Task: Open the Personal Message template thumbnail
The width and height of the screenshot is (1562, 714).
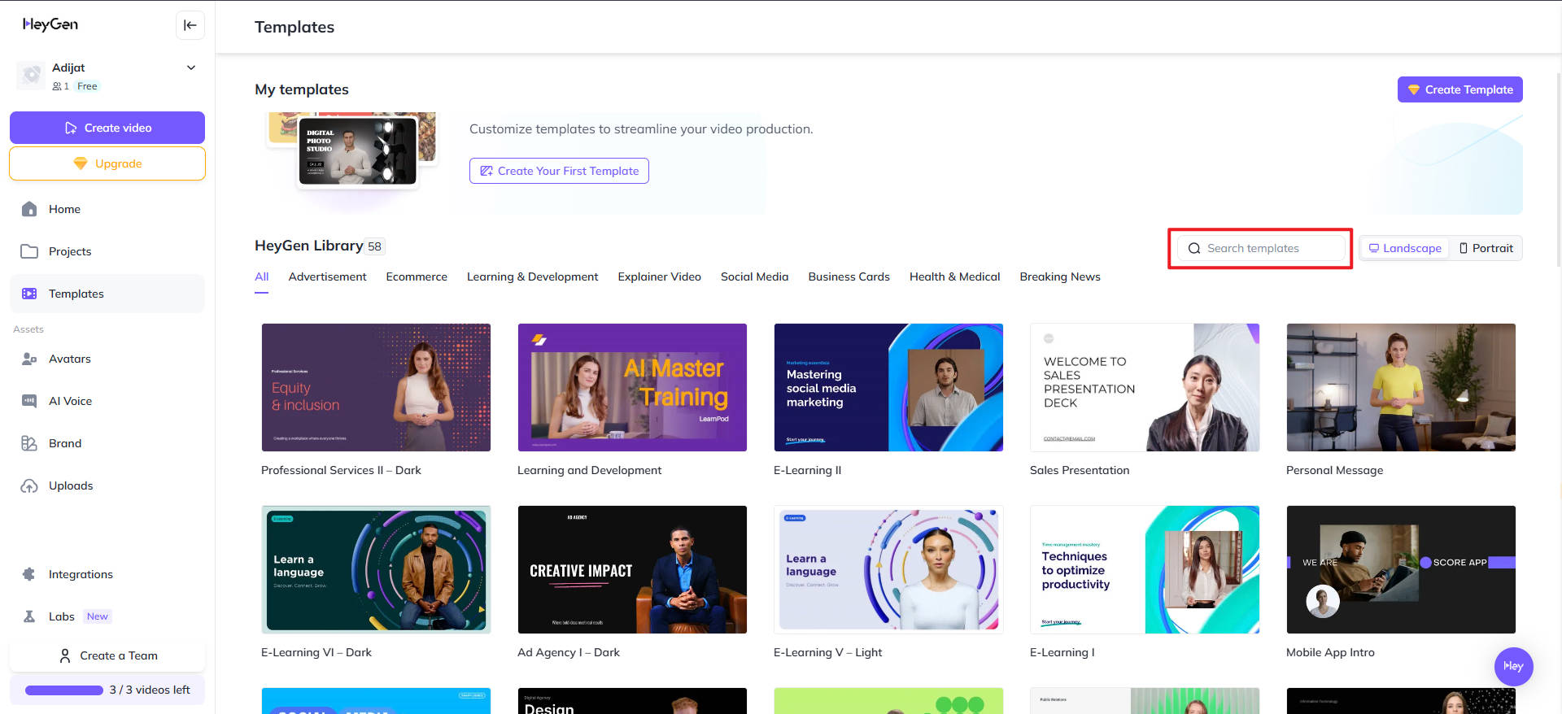Action: [x=1401, y=387]
